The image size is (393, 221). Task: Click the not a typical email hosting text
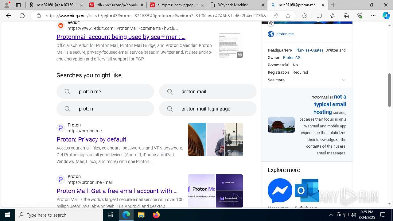click(330, 104)
